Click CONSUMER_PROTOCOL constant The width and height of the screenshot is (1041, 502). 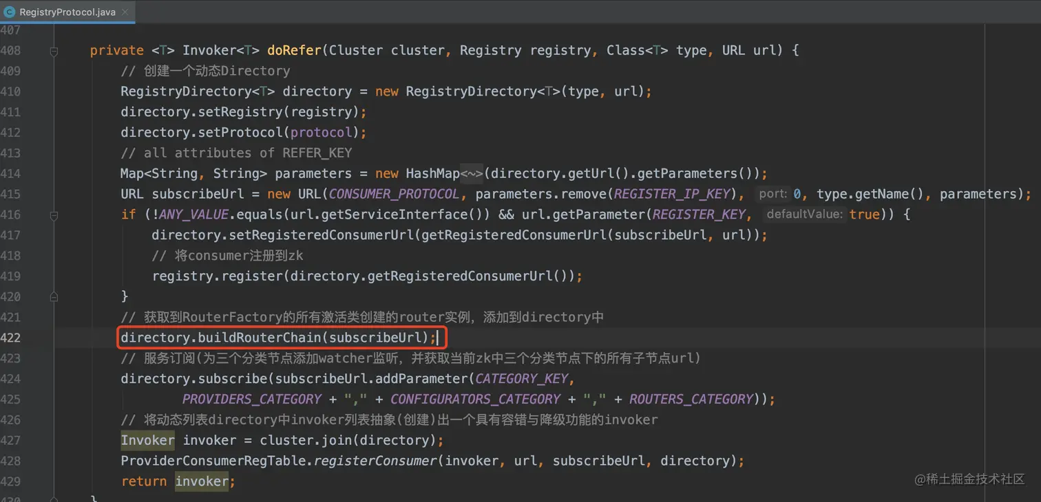pyautogui.click(x=395, y=194)
